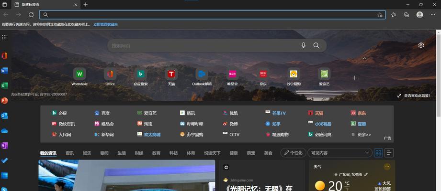The height and width of the screenshot is (191, 441).
Task: Open the weather card more options
Action: click(387, 167)
